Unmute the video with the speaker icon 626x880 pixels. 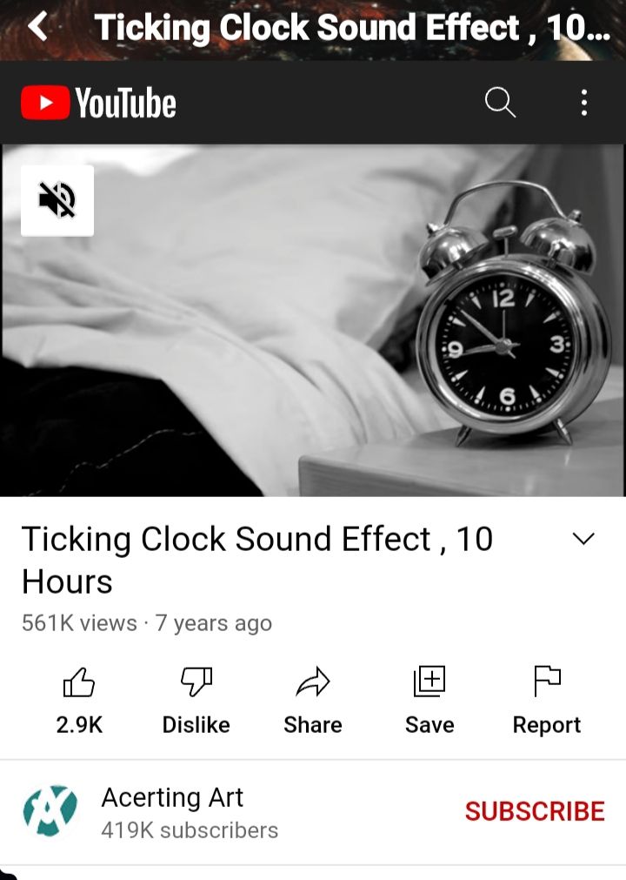(x=57, y=200)
